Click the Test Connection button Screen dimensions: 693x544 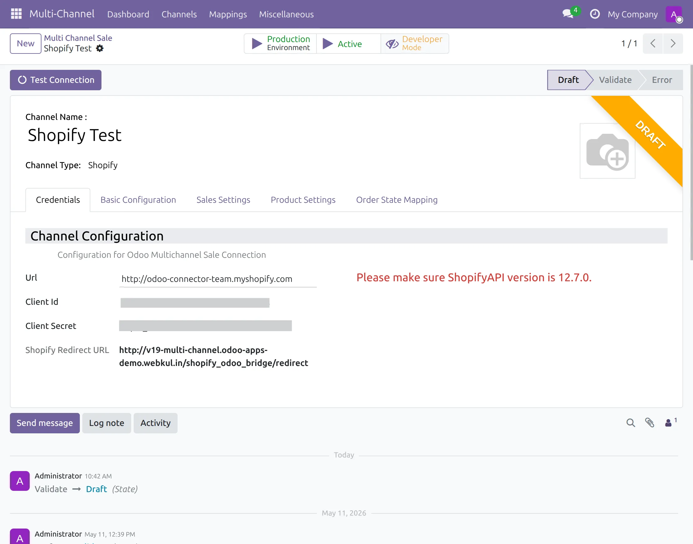click(56, 80)
